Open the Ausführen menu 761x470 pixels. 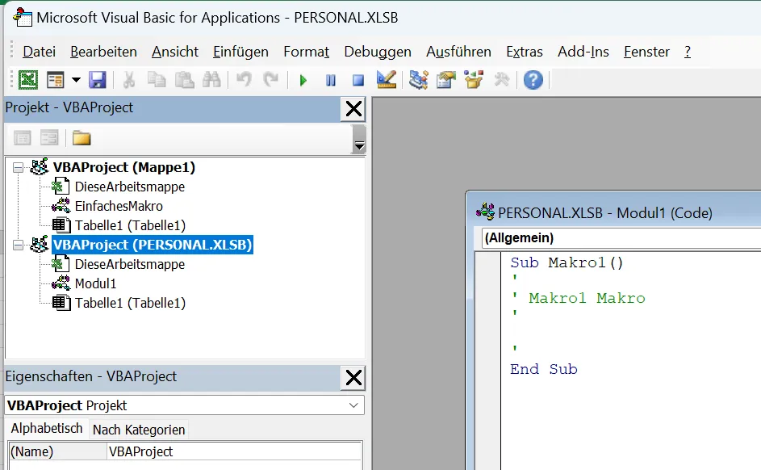click(x=458, y=52)
